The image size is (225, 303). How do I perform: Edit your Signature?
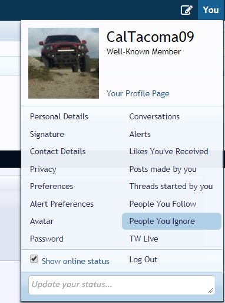tap(47, 135)
